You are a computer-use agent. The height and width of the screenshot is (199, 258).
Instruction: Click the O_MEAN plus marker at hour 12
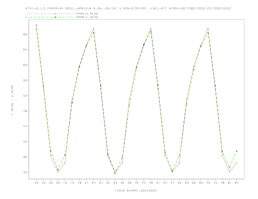point(65,163)
